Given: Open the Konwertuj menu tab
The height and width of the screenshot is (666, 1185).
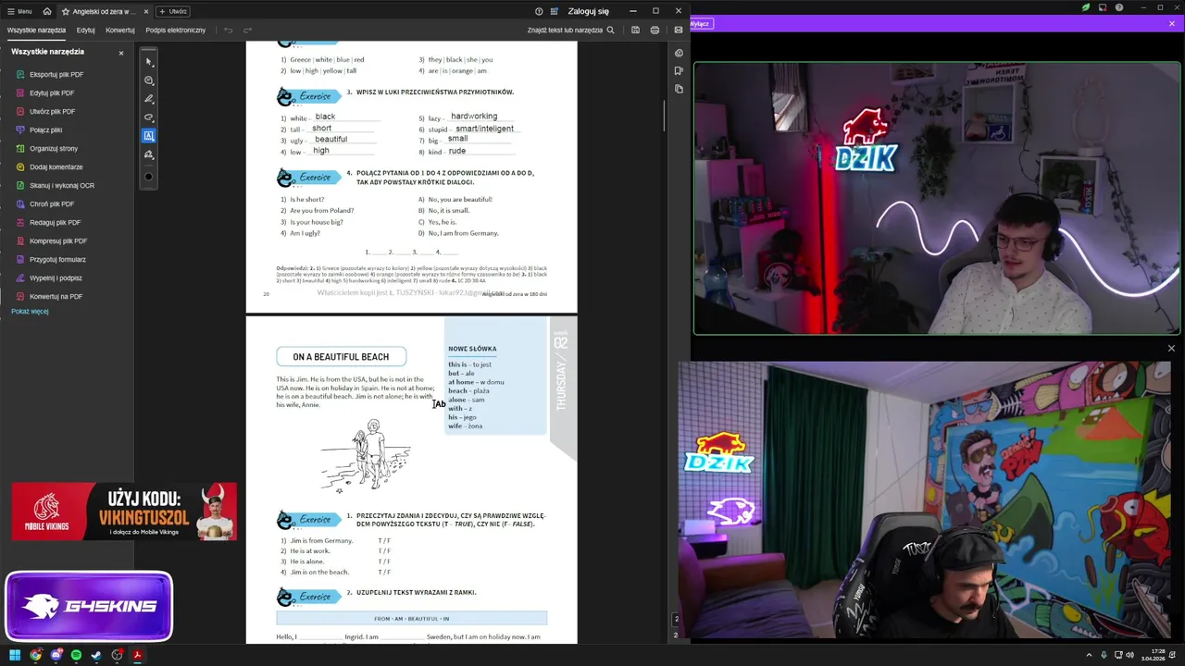Looking at the screenshot, I should tap(120, 30).
